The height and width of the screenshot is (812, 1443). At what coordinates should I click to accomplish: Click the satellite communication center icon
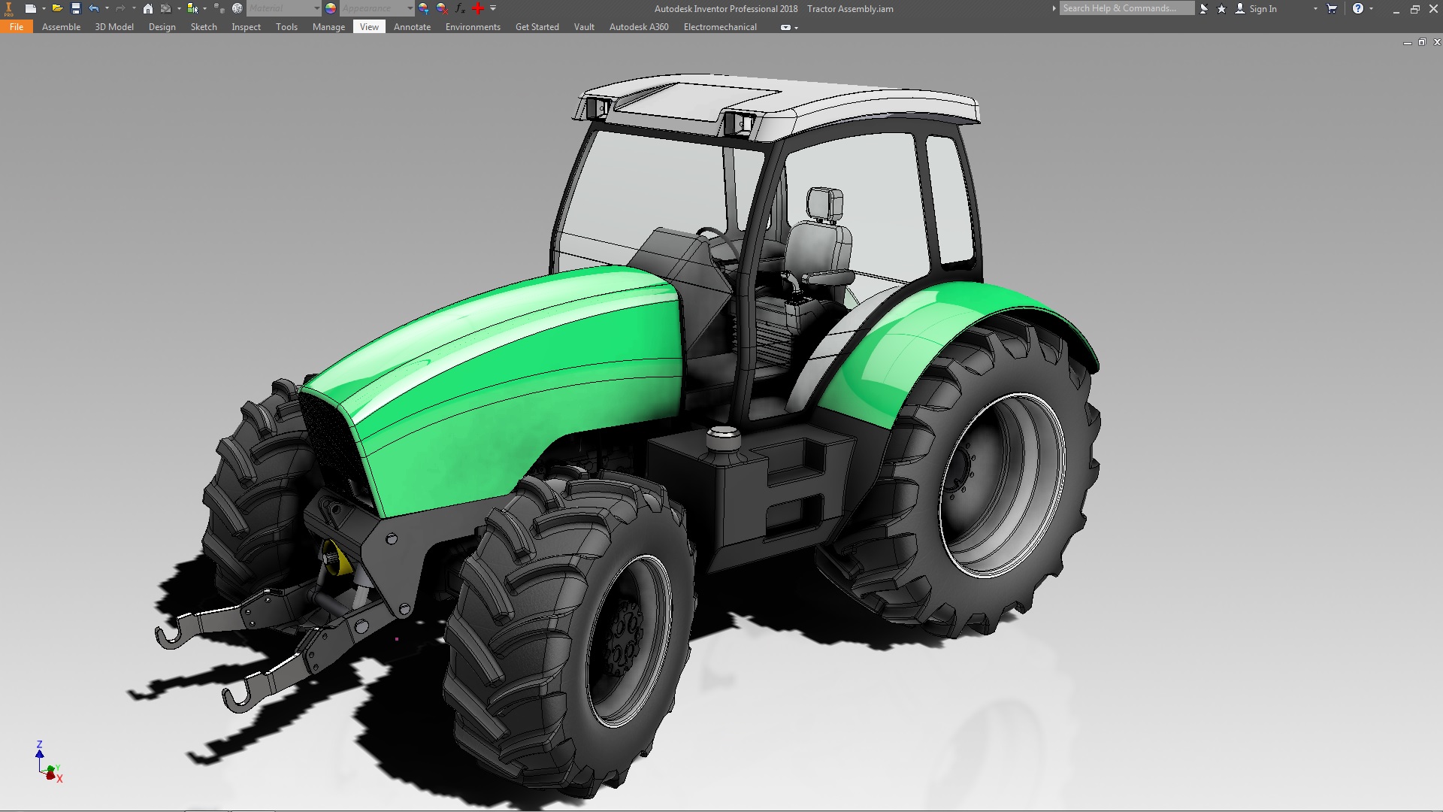pos(1204,8)
